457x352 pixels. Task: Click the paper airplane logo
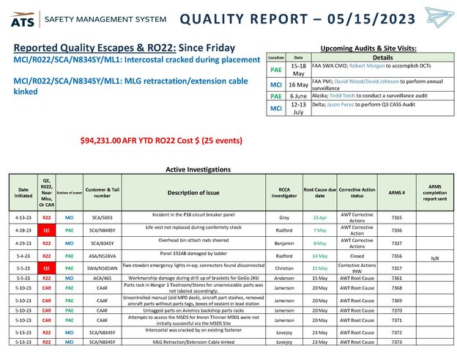click(439, 17)
